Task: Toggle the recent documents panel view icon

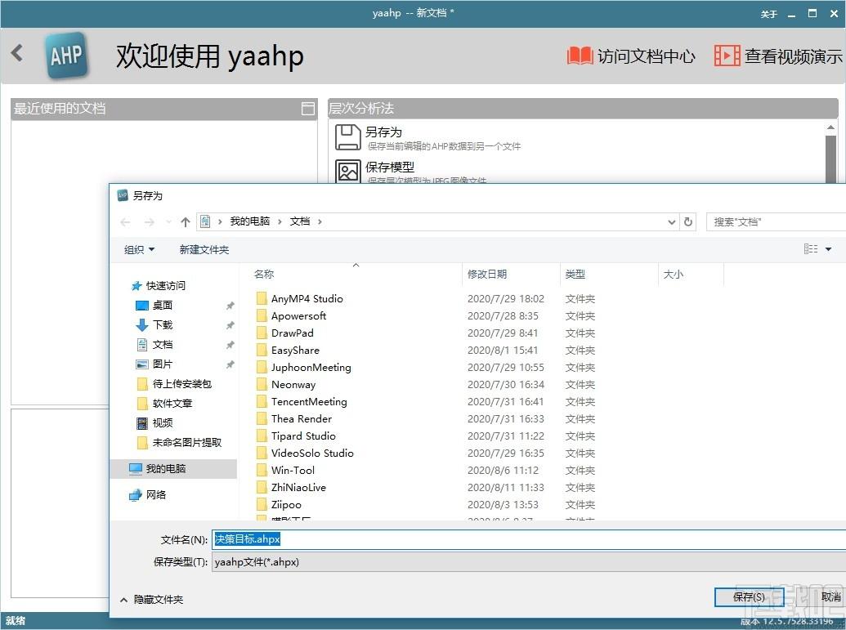Action: click(x=307, y=109)
